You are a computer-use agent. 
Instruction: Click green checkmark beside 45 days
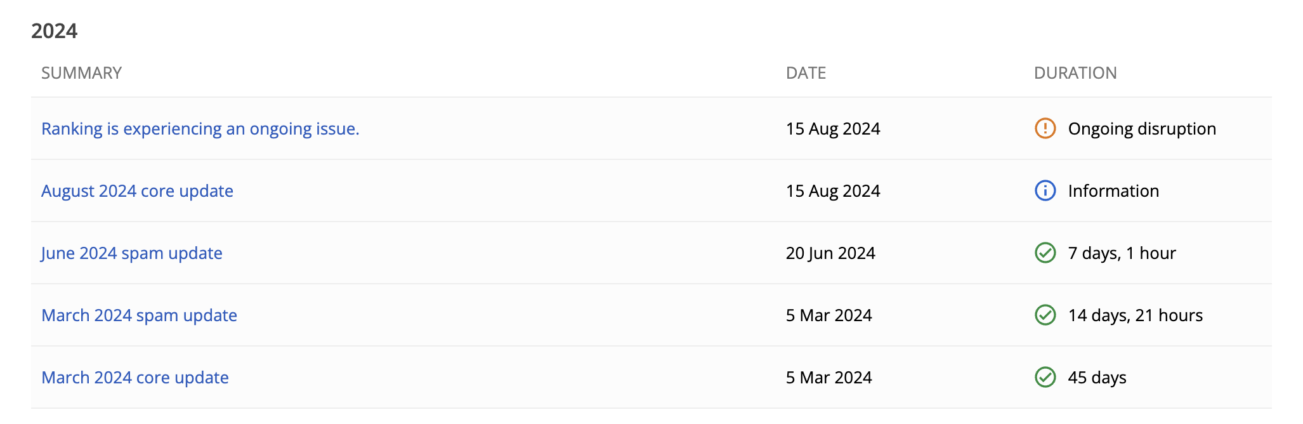coord(1045,377)
